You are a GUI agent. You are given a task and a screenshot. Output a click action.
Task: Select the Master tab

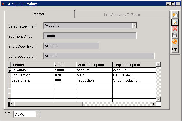click(39, 14)
